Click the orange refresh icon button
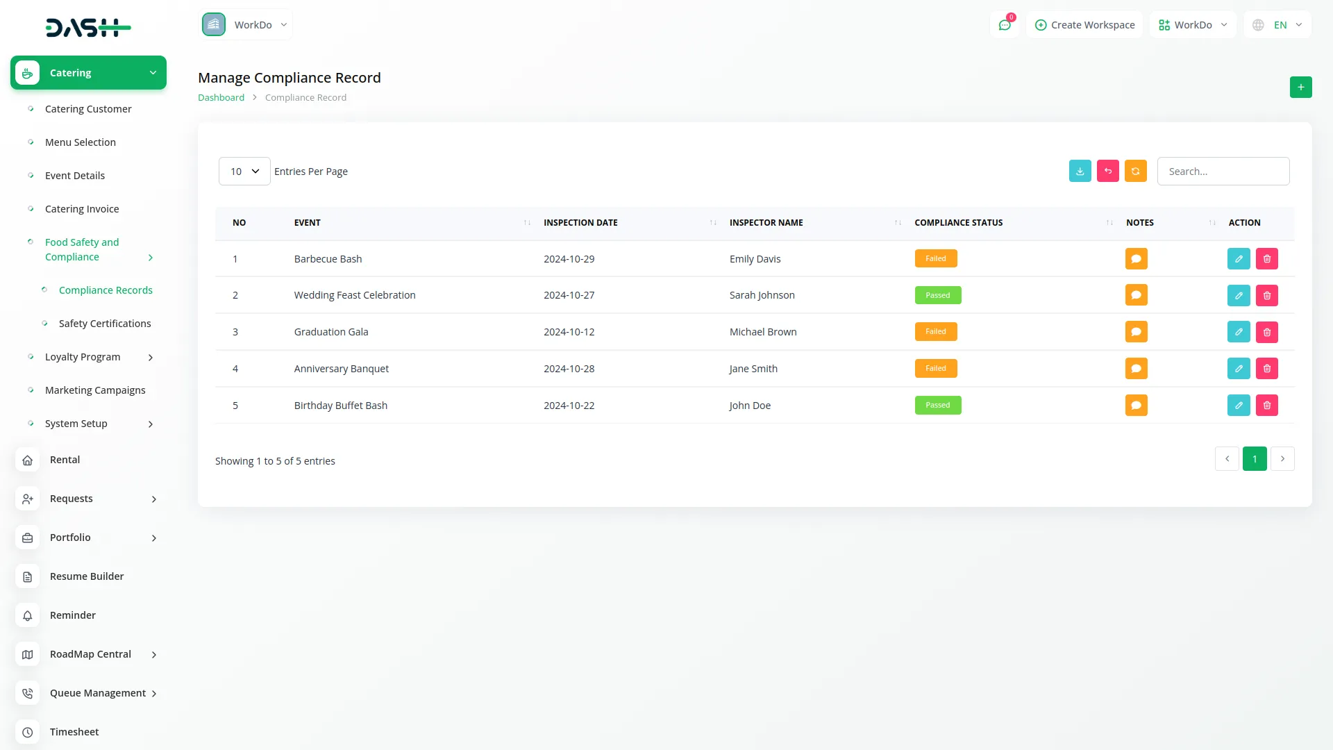This screenshot has width=1333, height=750. [1136, 172]
